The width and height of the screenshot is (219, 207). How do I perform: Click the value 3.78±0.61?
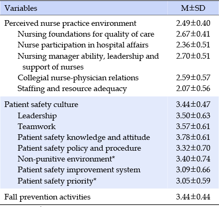(193, 138)
